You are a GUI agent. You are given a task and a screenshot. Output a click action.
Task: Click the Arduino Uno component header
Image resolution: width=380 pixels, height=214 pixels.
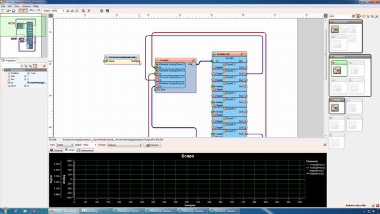229,54
